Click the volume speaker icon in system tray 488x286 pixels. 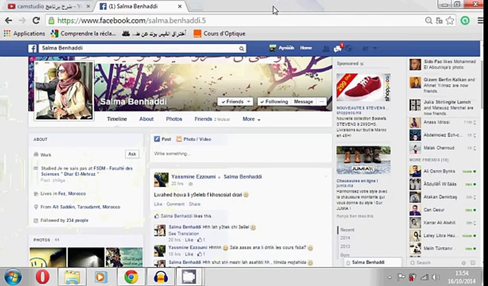pos(436,277)
